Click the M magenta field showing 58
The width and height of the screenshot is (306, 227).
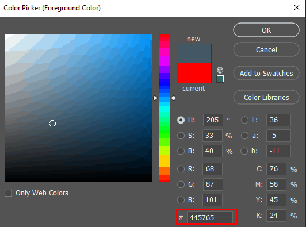tap(276, 184)
